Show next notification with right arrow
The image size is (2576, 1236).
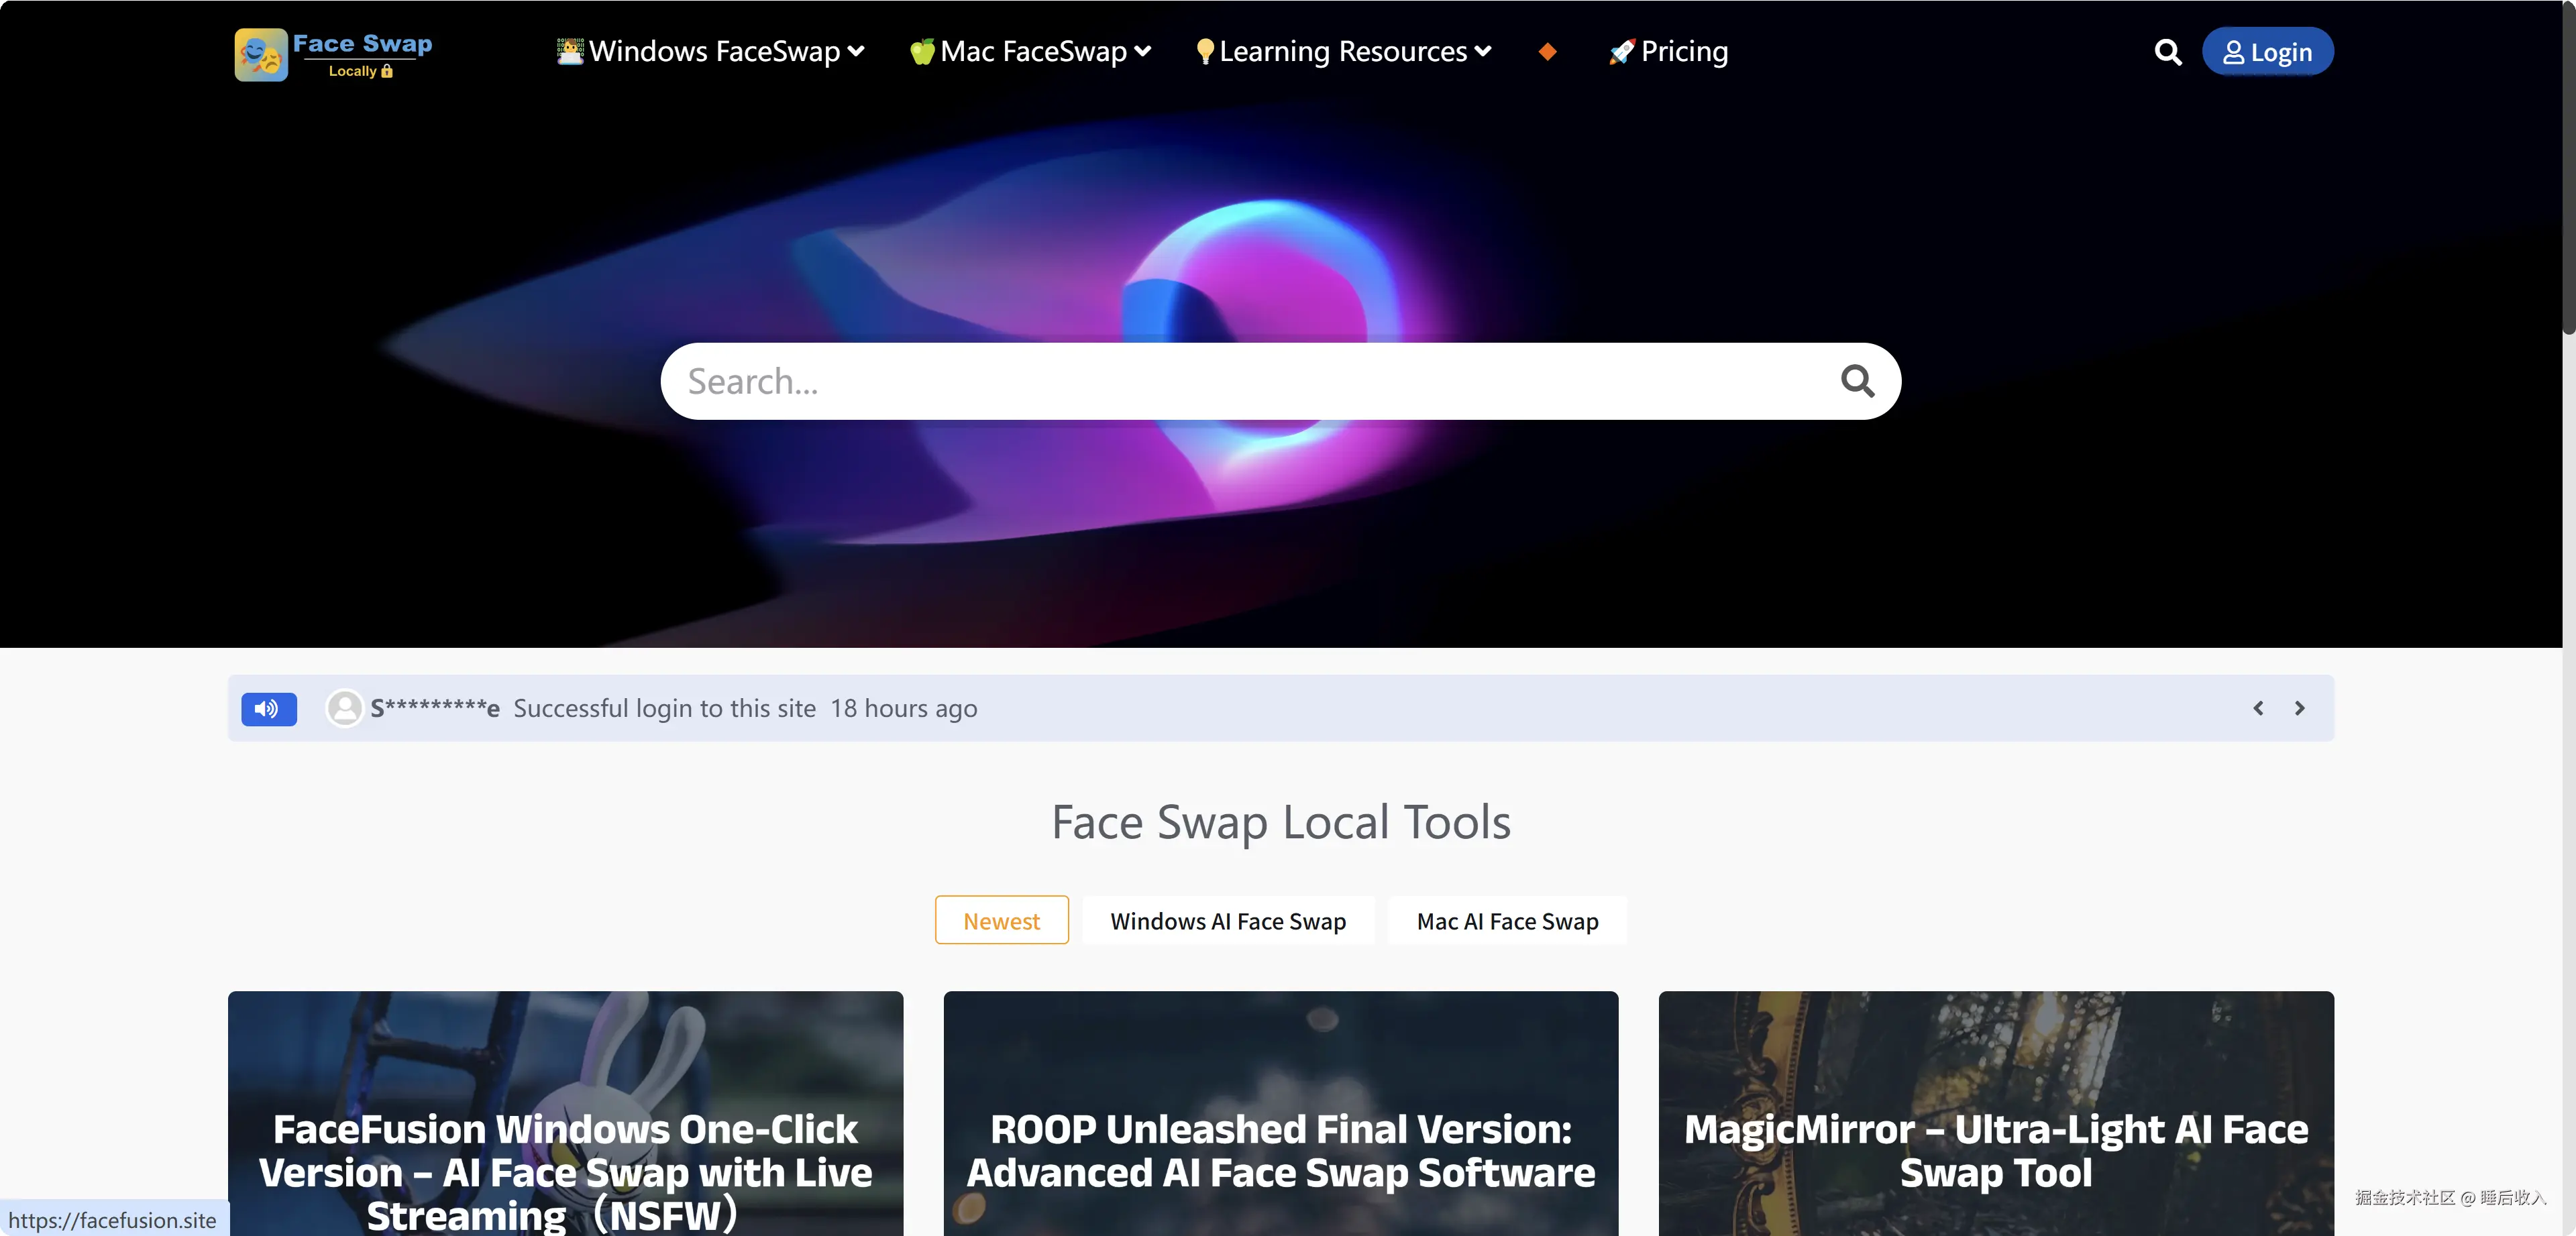coord(2299,709)
